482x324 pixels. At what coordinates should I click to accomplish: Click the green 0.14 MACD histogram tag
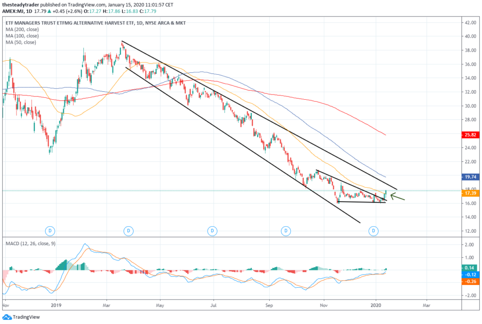(470, 268)
